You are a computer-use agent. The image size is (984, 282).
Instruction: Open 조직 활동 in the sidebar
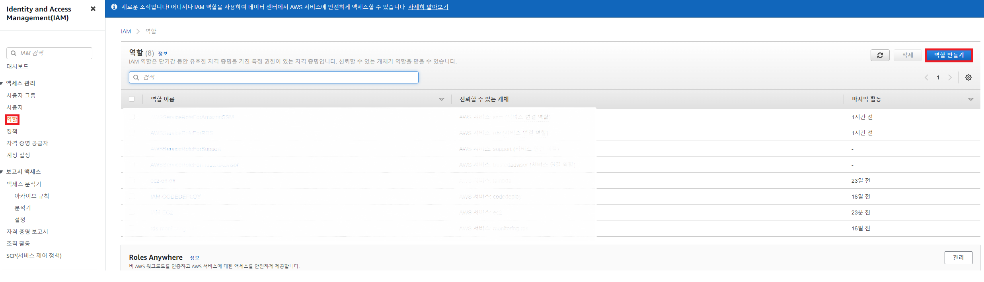(x=18, y=243)
